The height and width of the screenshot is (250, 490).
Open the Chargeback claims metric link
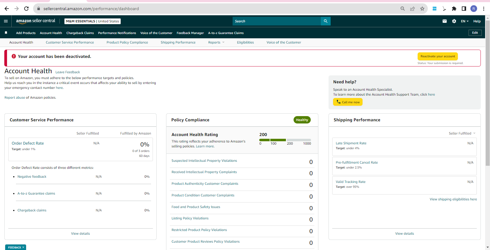point(32,210)
